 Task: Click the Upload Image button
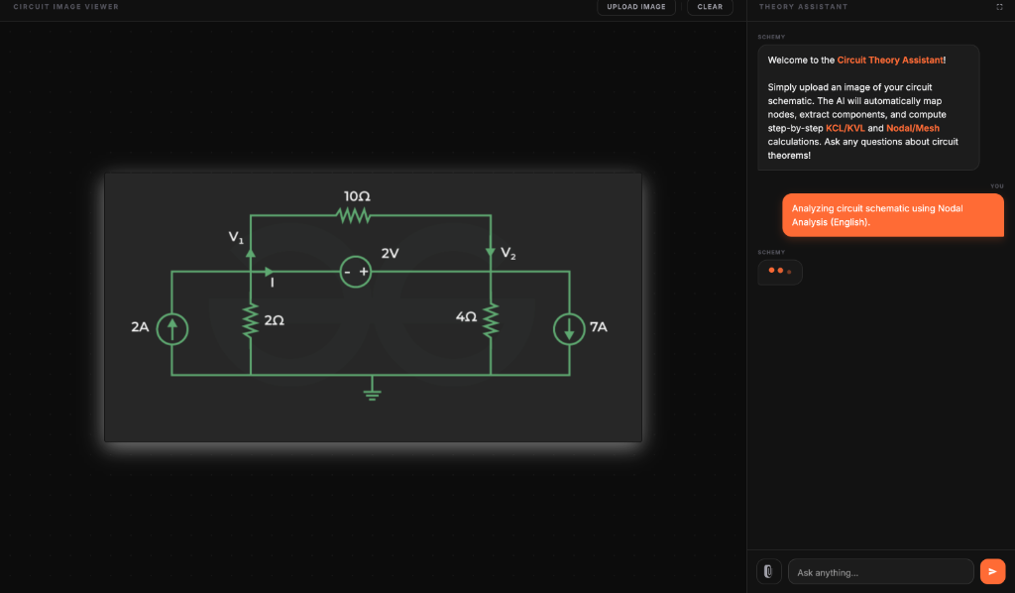tap(636, 7)
